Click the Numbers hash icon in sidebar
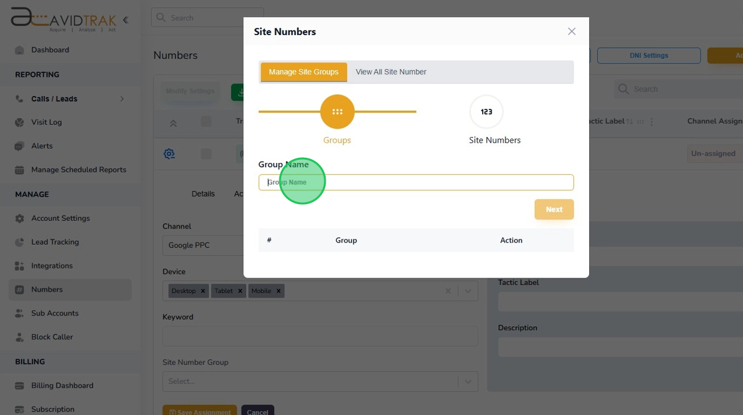The image size is (743, 415). click(x=19, y=290)
